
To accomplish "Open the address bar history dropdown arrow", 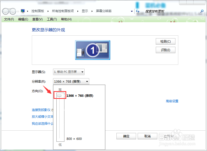I will [x=132, y=11].
